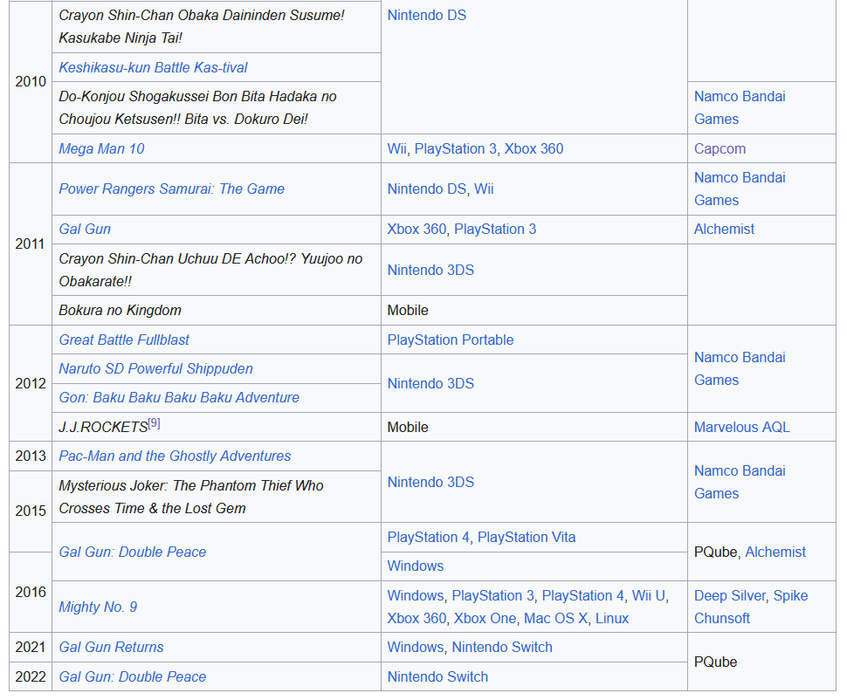Select the Mysterious Joker title text

(x=191, y=497)
